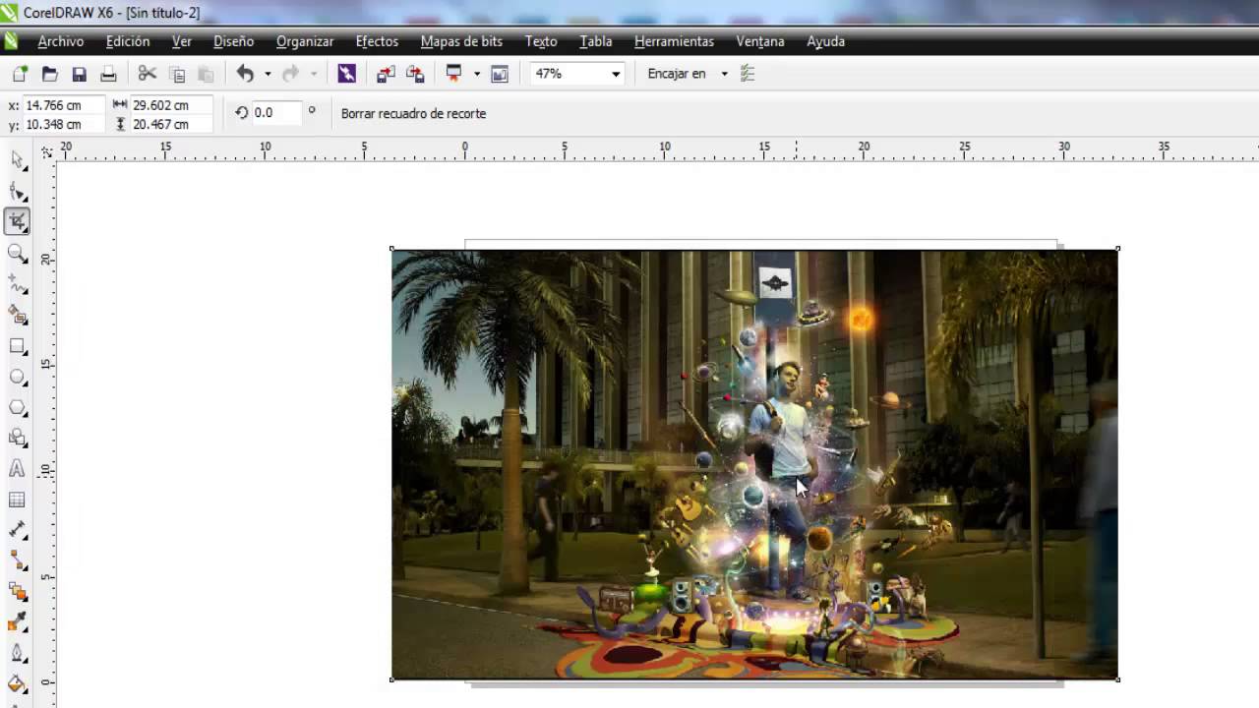Select the Zoom magnifier tool
The image size is (1259, 708).
tap(17, 253)
